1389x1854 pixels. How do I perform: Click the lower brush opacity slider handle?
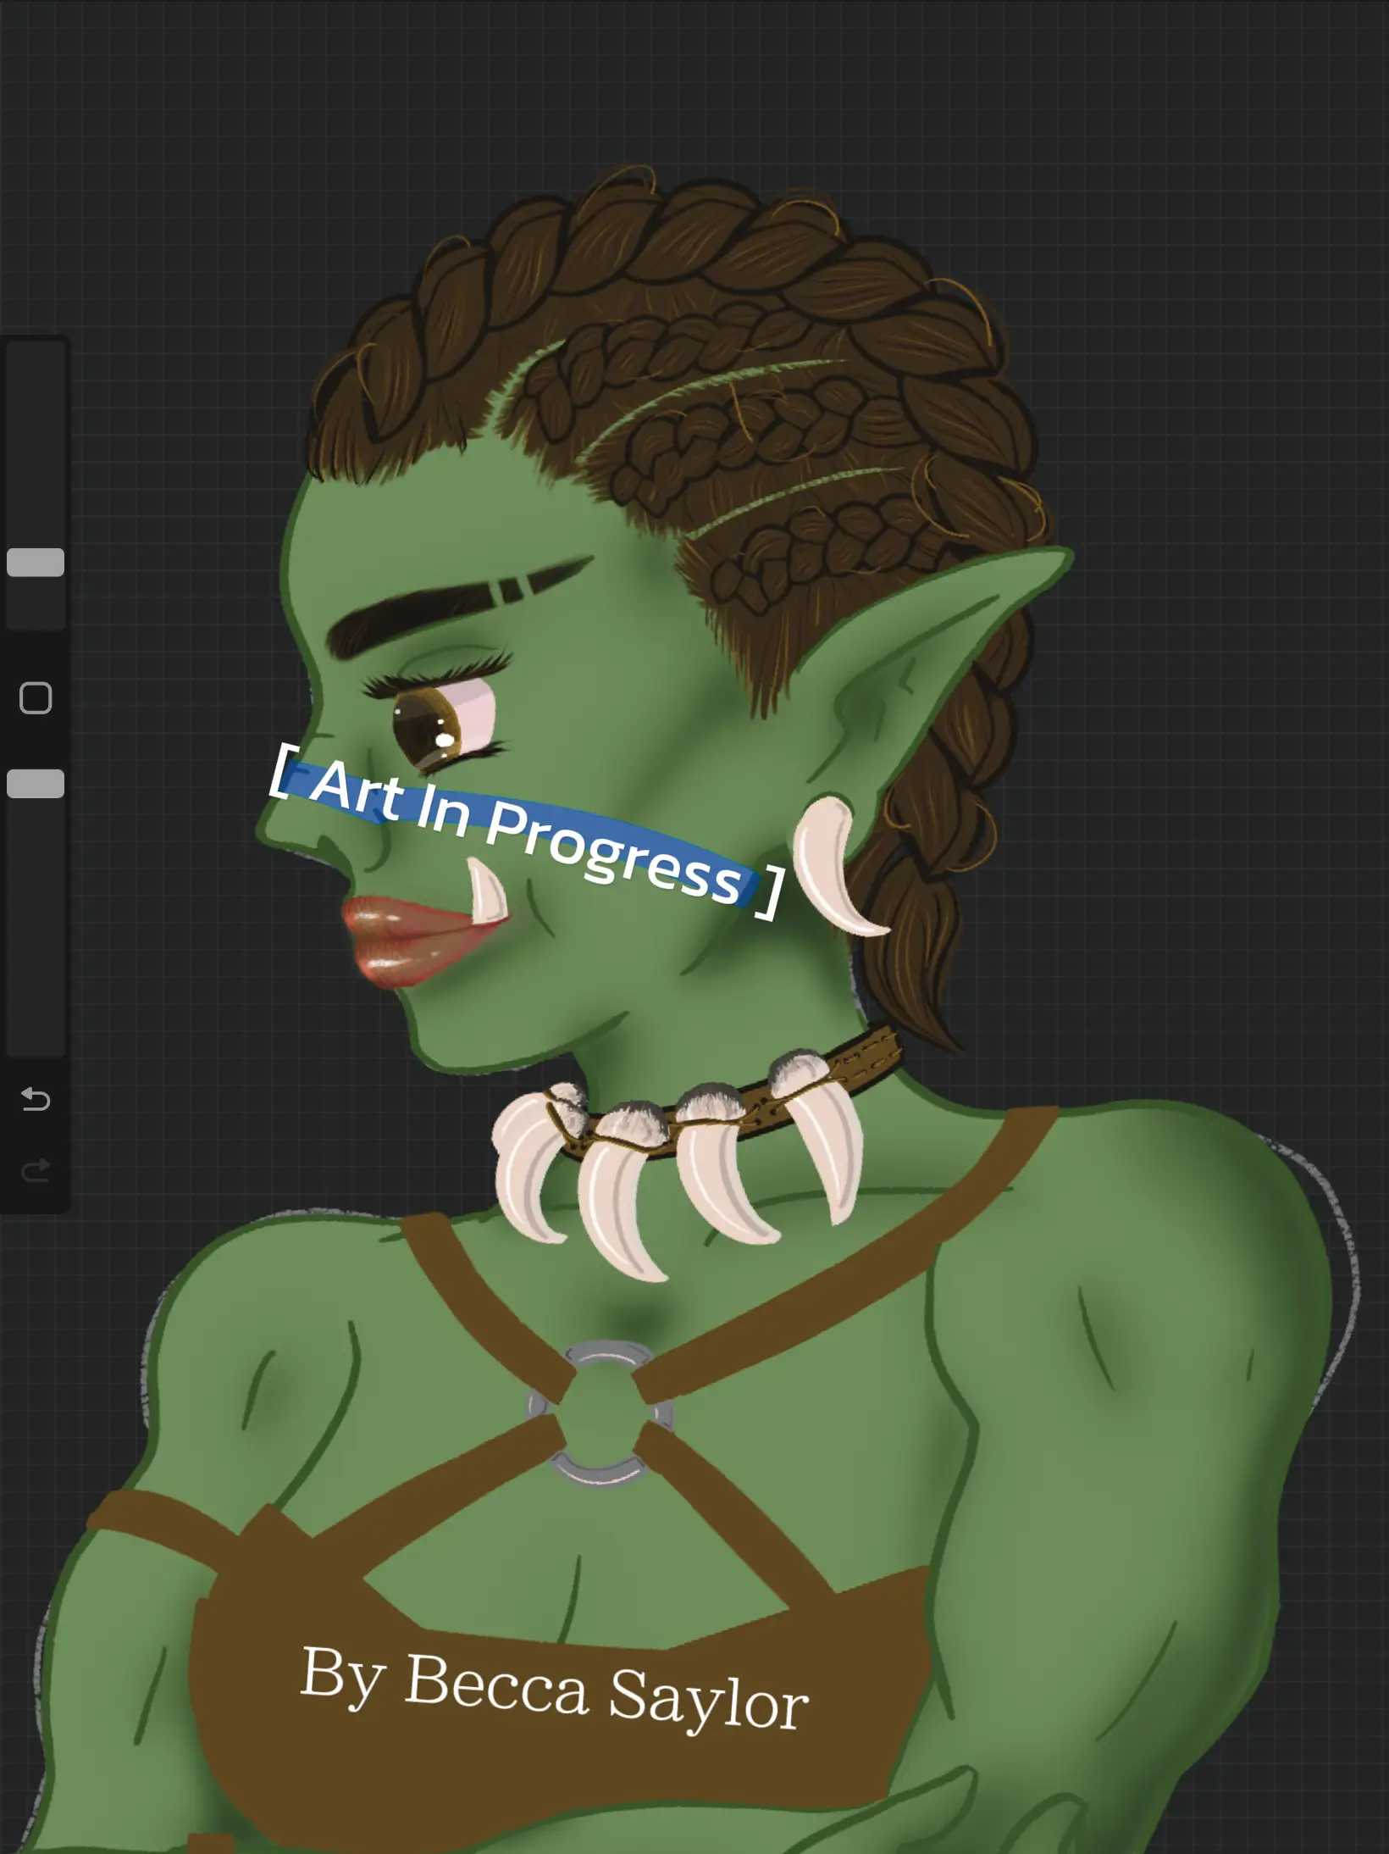(x=36, y=784)
